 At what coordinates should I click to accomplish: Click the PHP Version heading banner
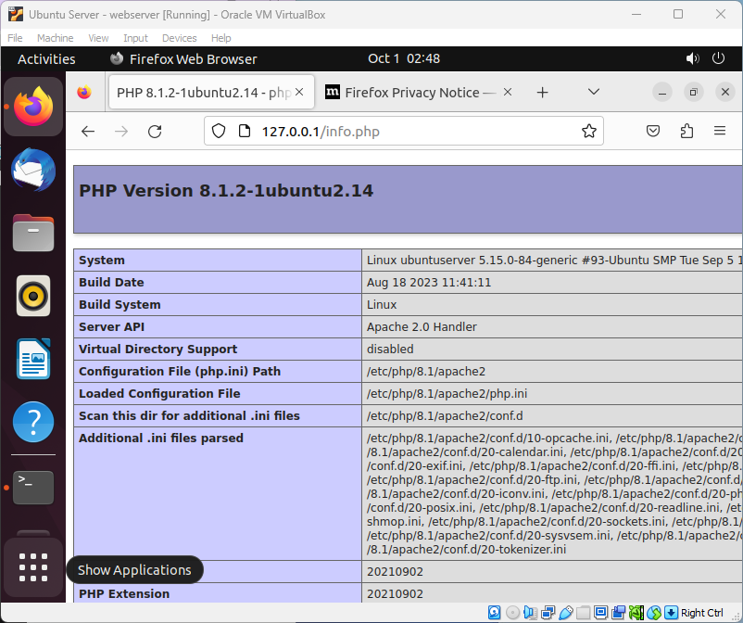point(408,199)
